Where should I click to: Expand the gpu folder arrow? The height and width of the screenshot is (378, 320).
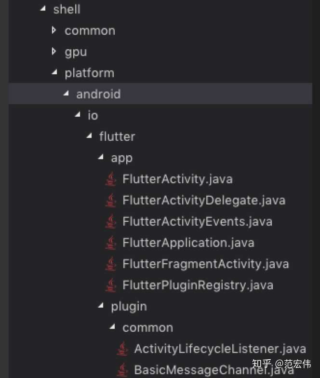pos(54,52)
